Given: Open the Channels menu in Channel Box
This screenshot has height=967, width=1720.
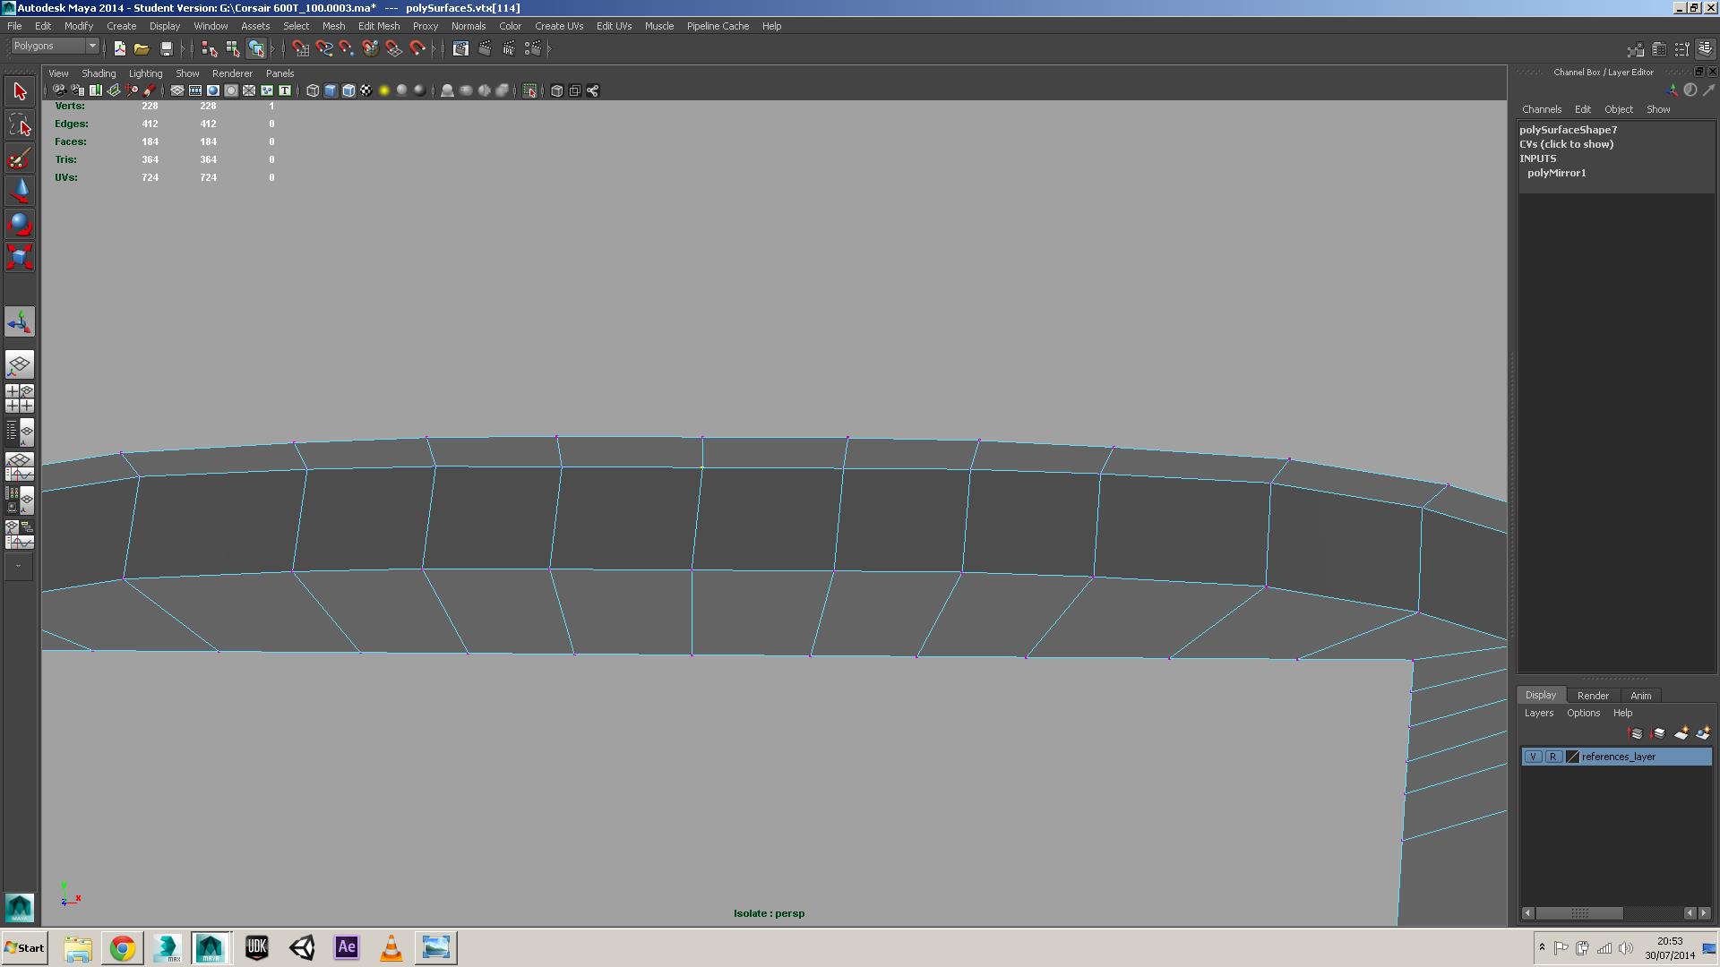Looking at the screenshot, I should coord(1541,109).
